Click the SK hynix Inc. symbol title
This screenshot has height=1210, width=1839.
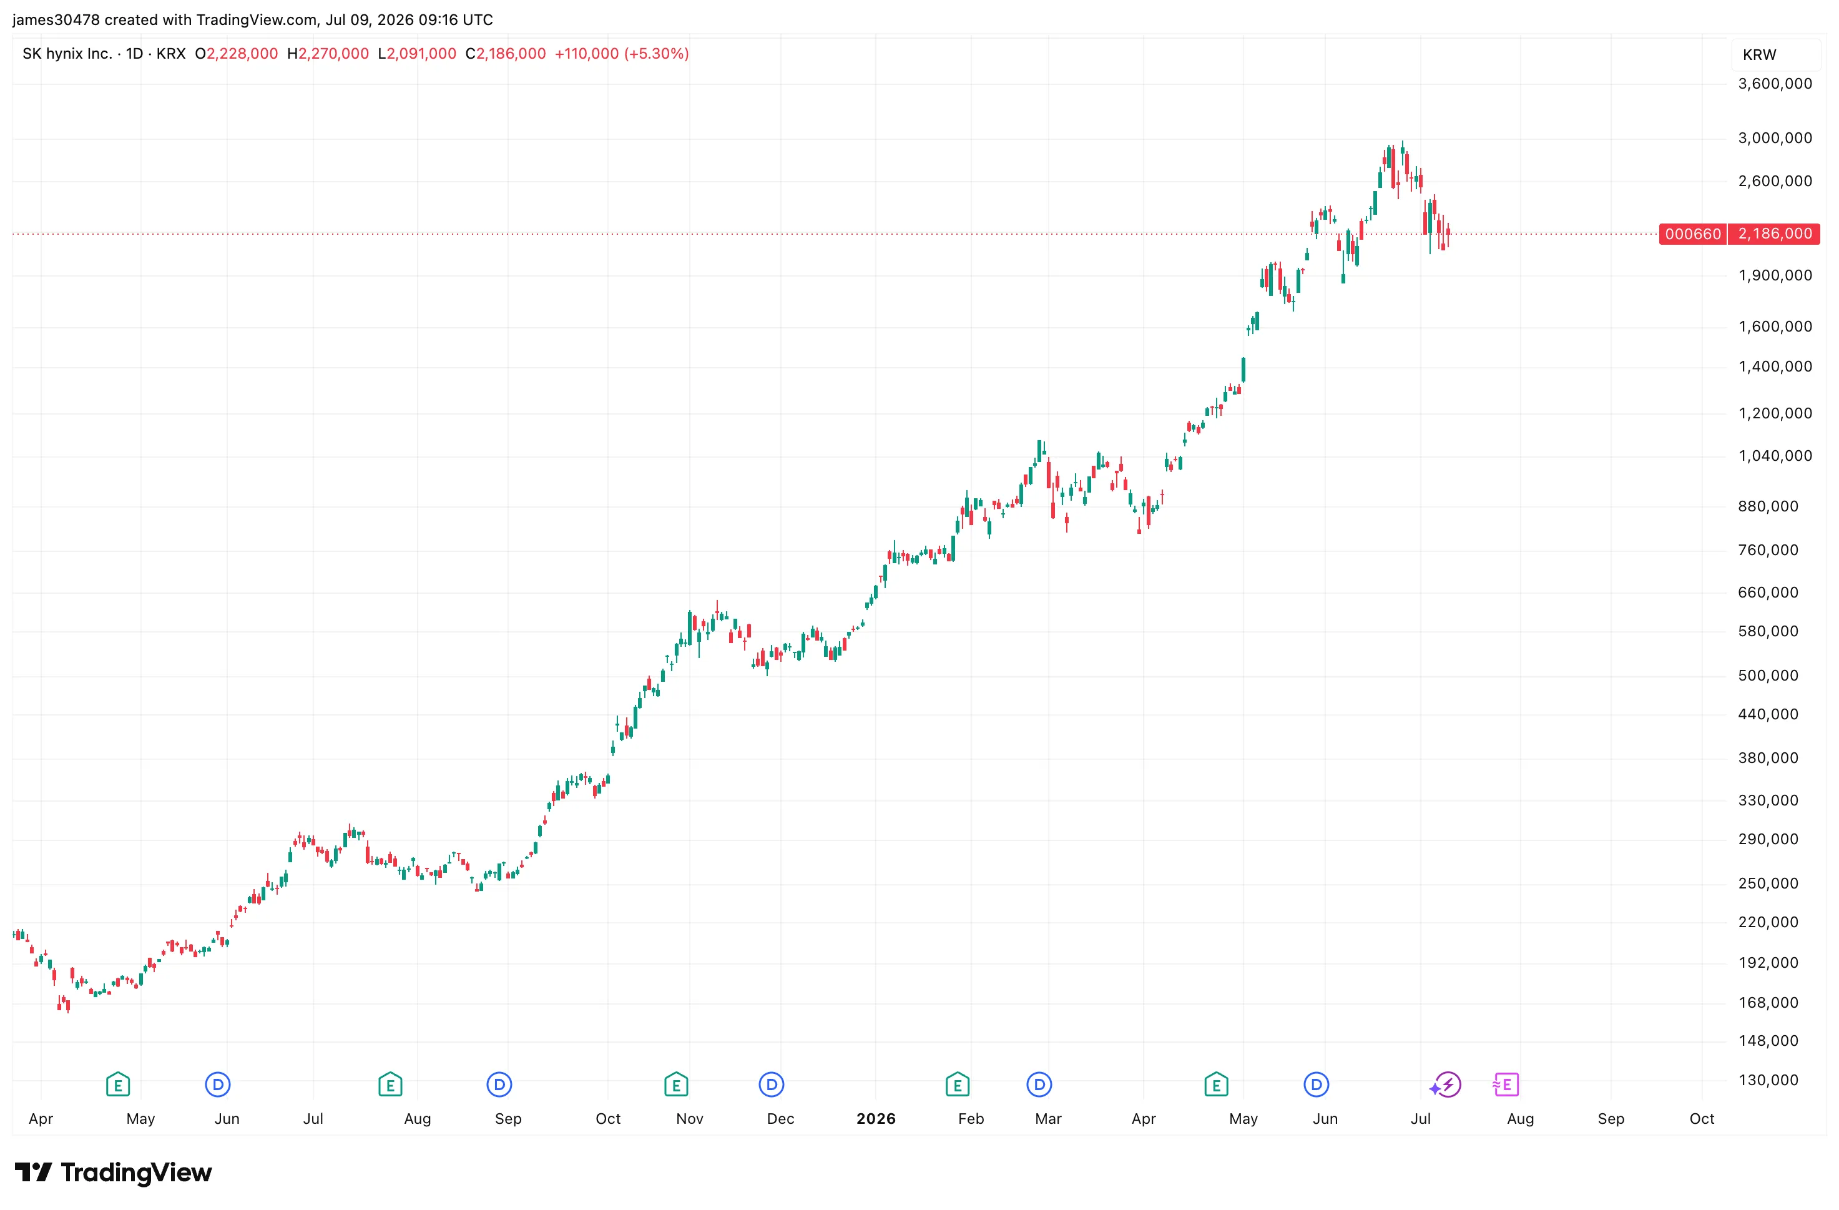67,53
